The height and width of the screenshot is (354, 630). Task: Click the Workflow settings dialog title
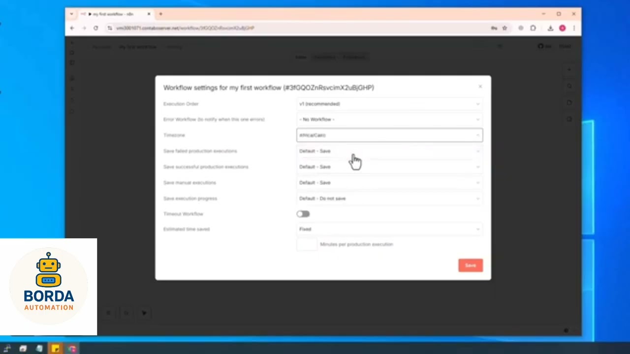click(x=269, y=88)
